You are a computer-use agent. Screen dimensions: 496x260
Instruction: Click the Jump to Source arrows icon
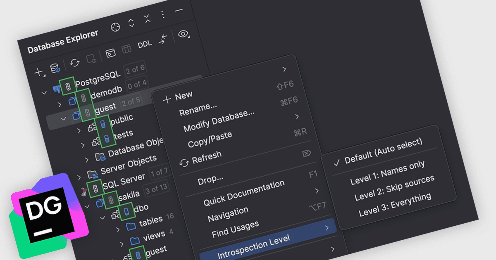pyautogui.click(x=163, y=39)
